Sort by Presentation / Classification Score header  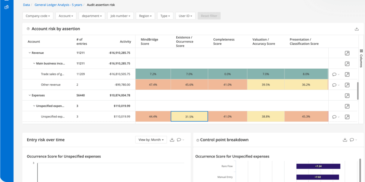click(x=304, y=42)
